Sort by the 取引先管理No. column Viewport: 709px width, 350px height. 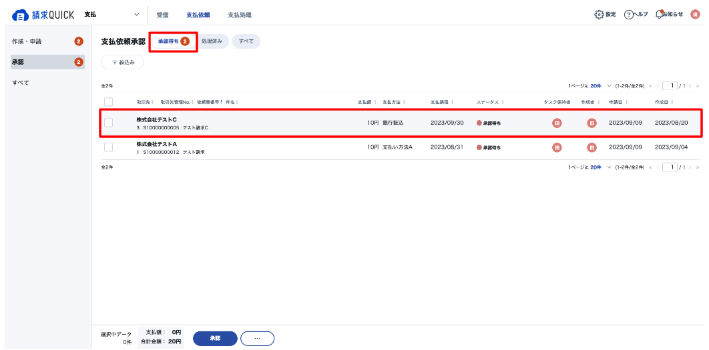coord(177,102)
